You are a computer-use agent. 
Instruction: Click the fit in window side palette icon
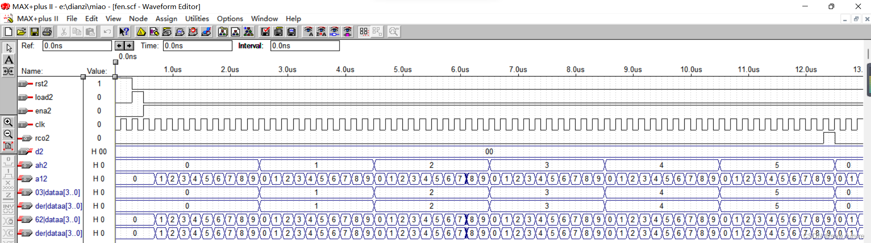pyautogui.click(x=8, y=146)
